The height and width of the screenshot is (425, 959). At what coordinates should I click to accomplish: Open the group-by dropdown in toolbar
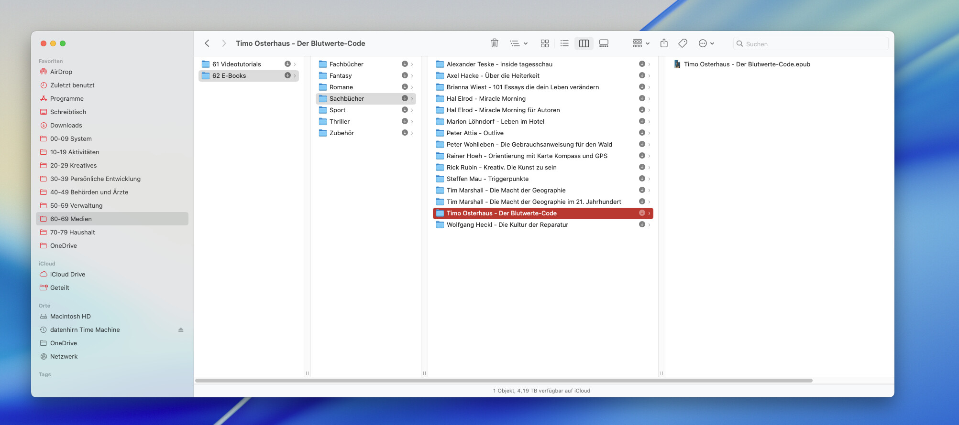(641, 43)
